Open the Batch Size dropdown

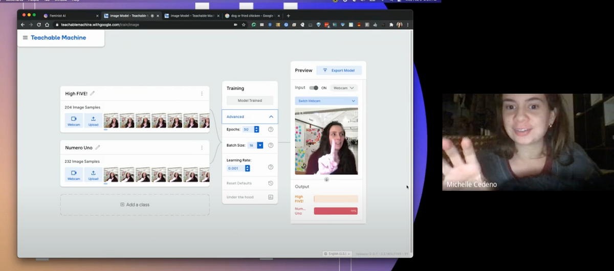tap(260, 145)
